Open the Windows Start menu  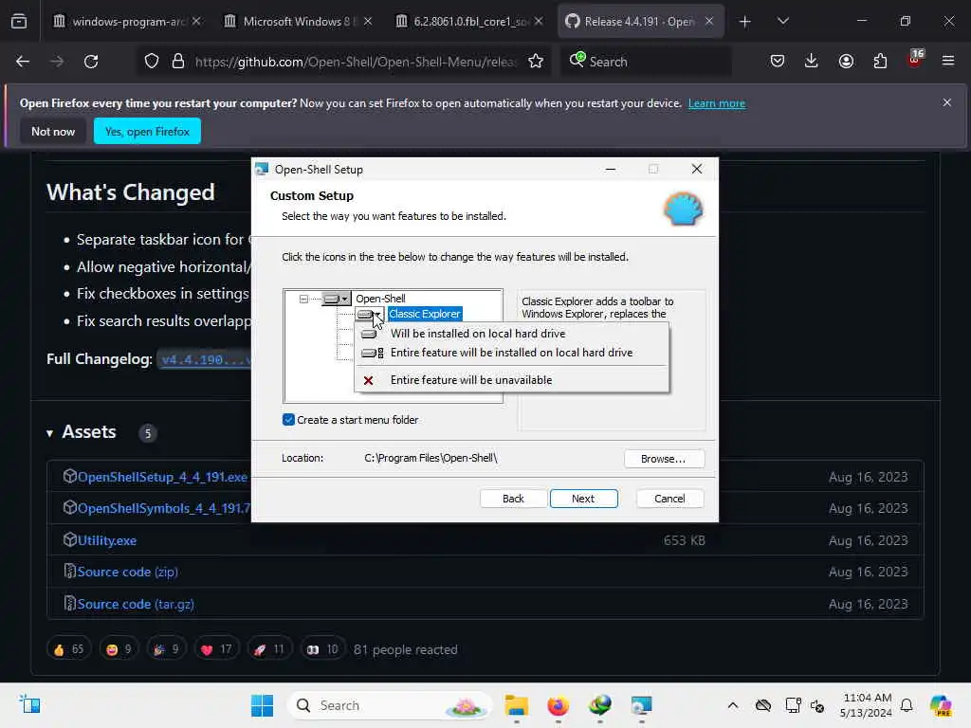(262, 705)
